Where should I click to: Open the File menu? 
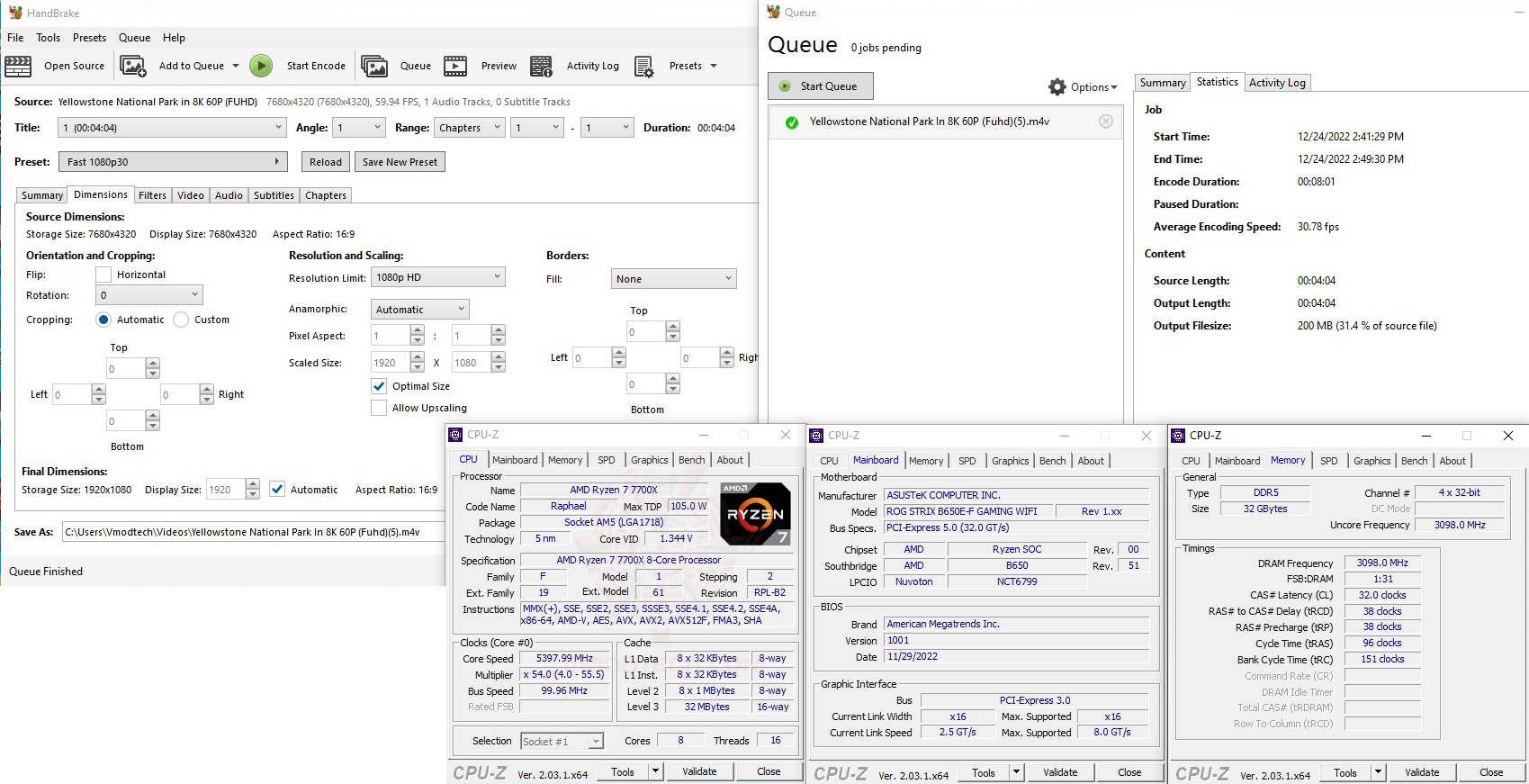tap(15, 38)
